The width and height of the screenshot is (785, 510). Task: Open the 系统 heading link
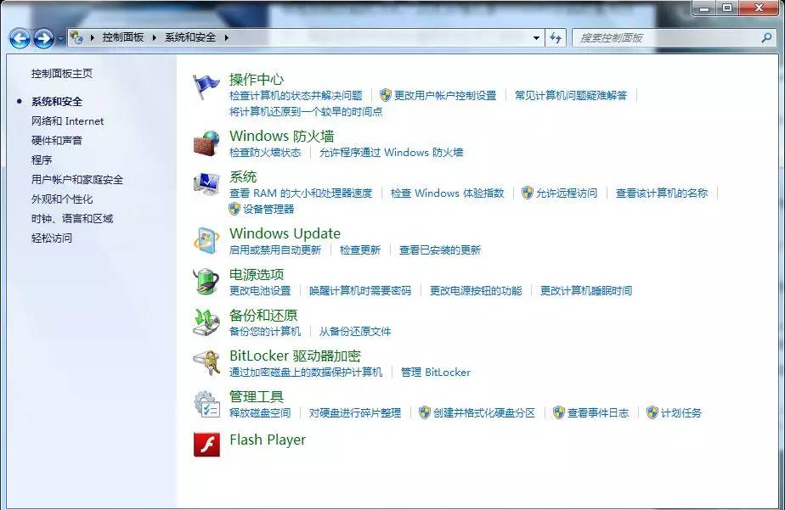pyautogui.click(x=243, y=177)
